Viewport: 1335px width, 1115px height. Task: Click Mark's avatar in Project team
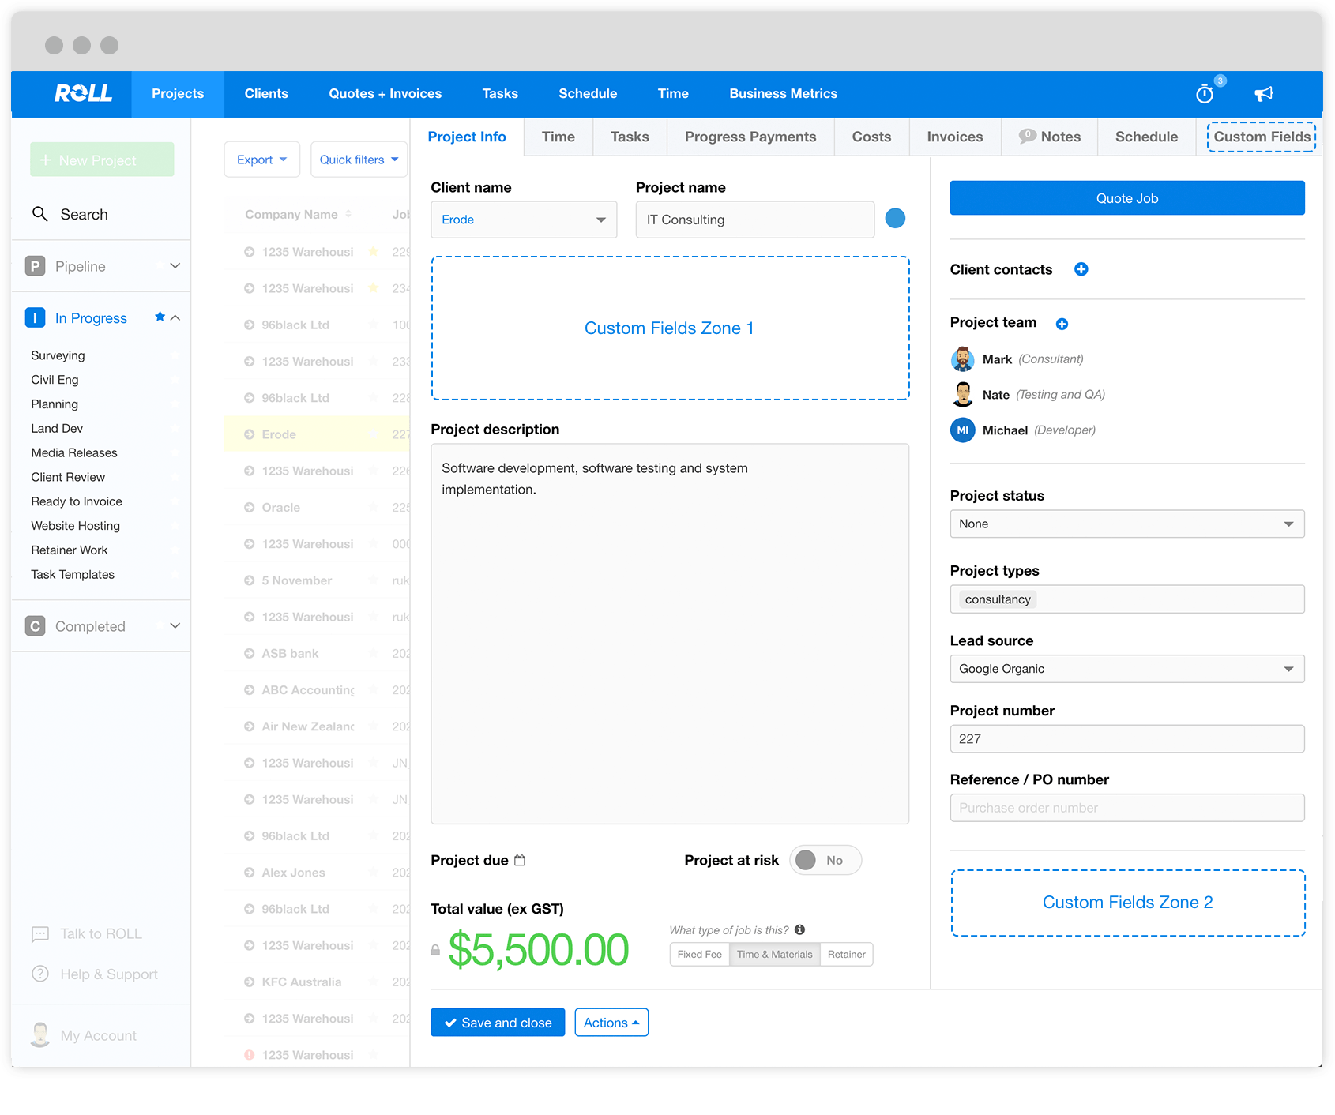pyautogui.click(x=962, y=359)
